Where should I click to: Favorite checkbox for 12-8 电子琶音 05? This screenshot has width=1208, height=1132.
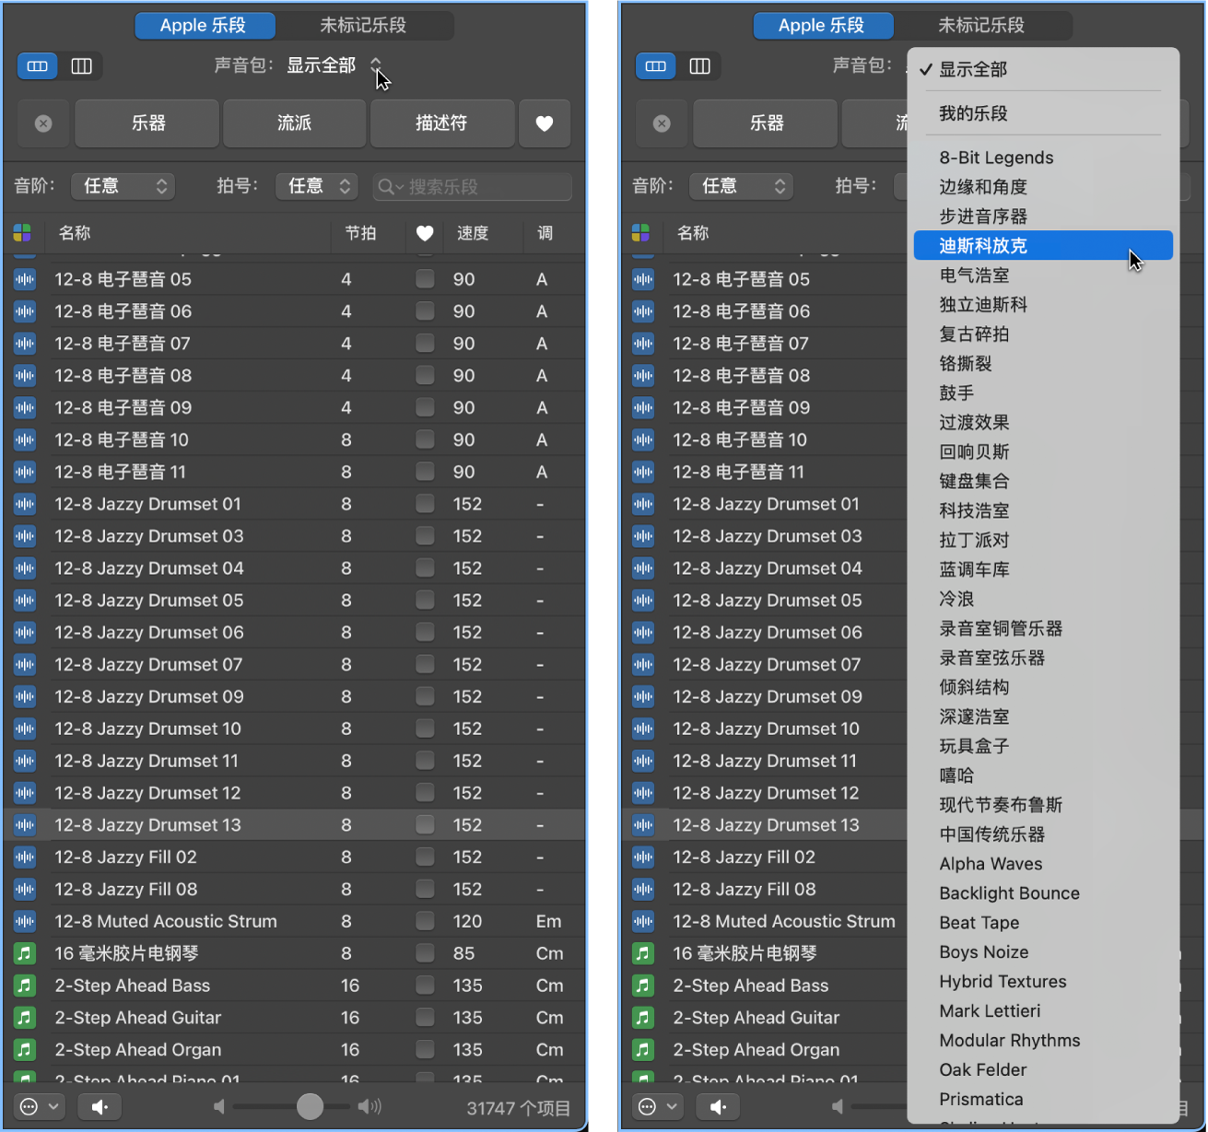(425, 278)
